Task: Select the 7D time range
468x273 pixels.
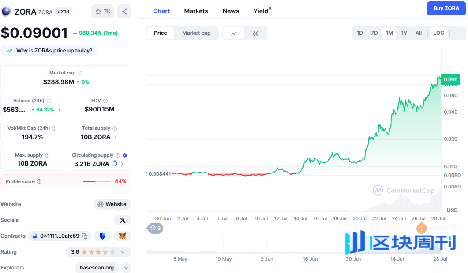Action: point(374,33)
